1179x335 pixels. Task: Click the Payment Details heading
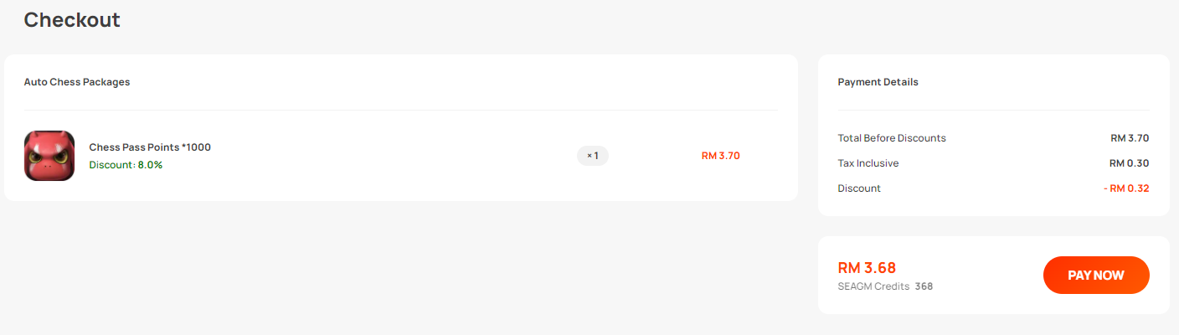click(878, 82)
